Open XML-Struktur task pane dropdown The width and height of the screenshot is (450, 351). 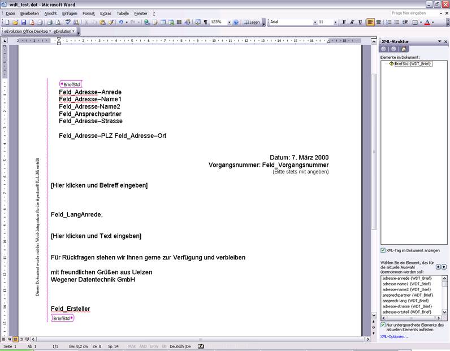click(x=439, y=42)
